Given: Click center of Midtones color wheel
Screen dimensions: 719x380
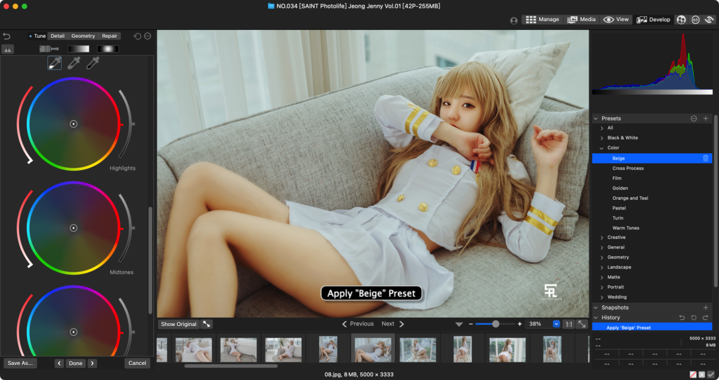Looking at the screenshot, I should [x=73, y=228].
